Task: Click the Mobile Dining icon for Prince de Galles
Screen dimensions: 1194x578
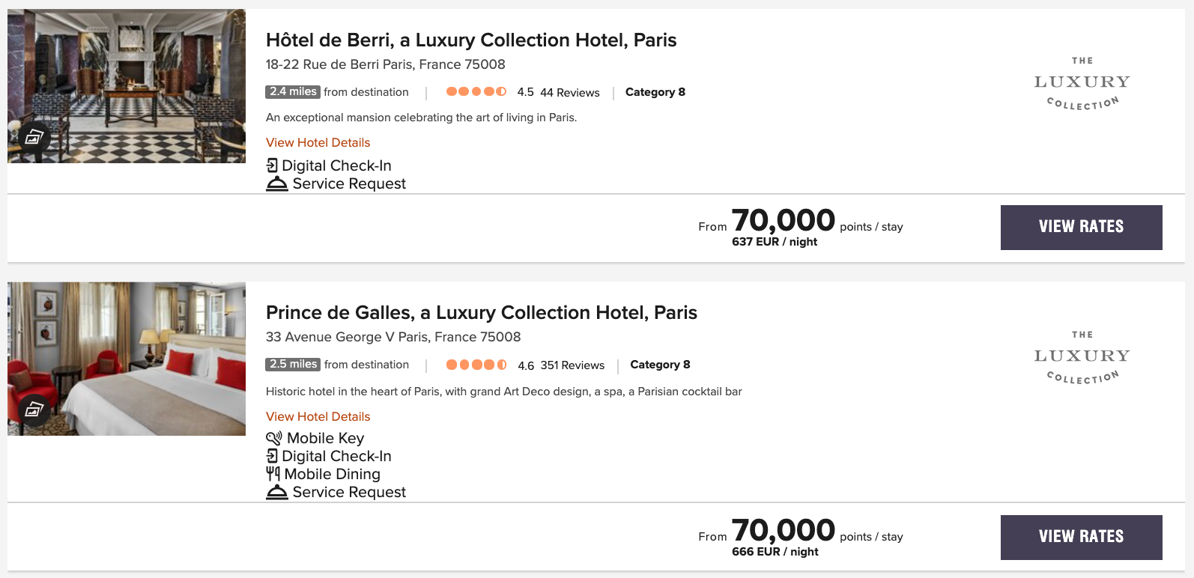Action: (273, 473)
